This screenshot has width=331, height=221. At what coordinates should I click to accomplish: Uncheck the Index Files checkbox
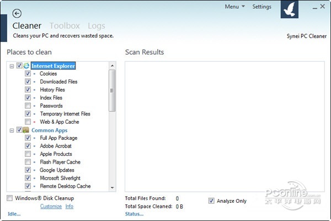coord(28,98)
